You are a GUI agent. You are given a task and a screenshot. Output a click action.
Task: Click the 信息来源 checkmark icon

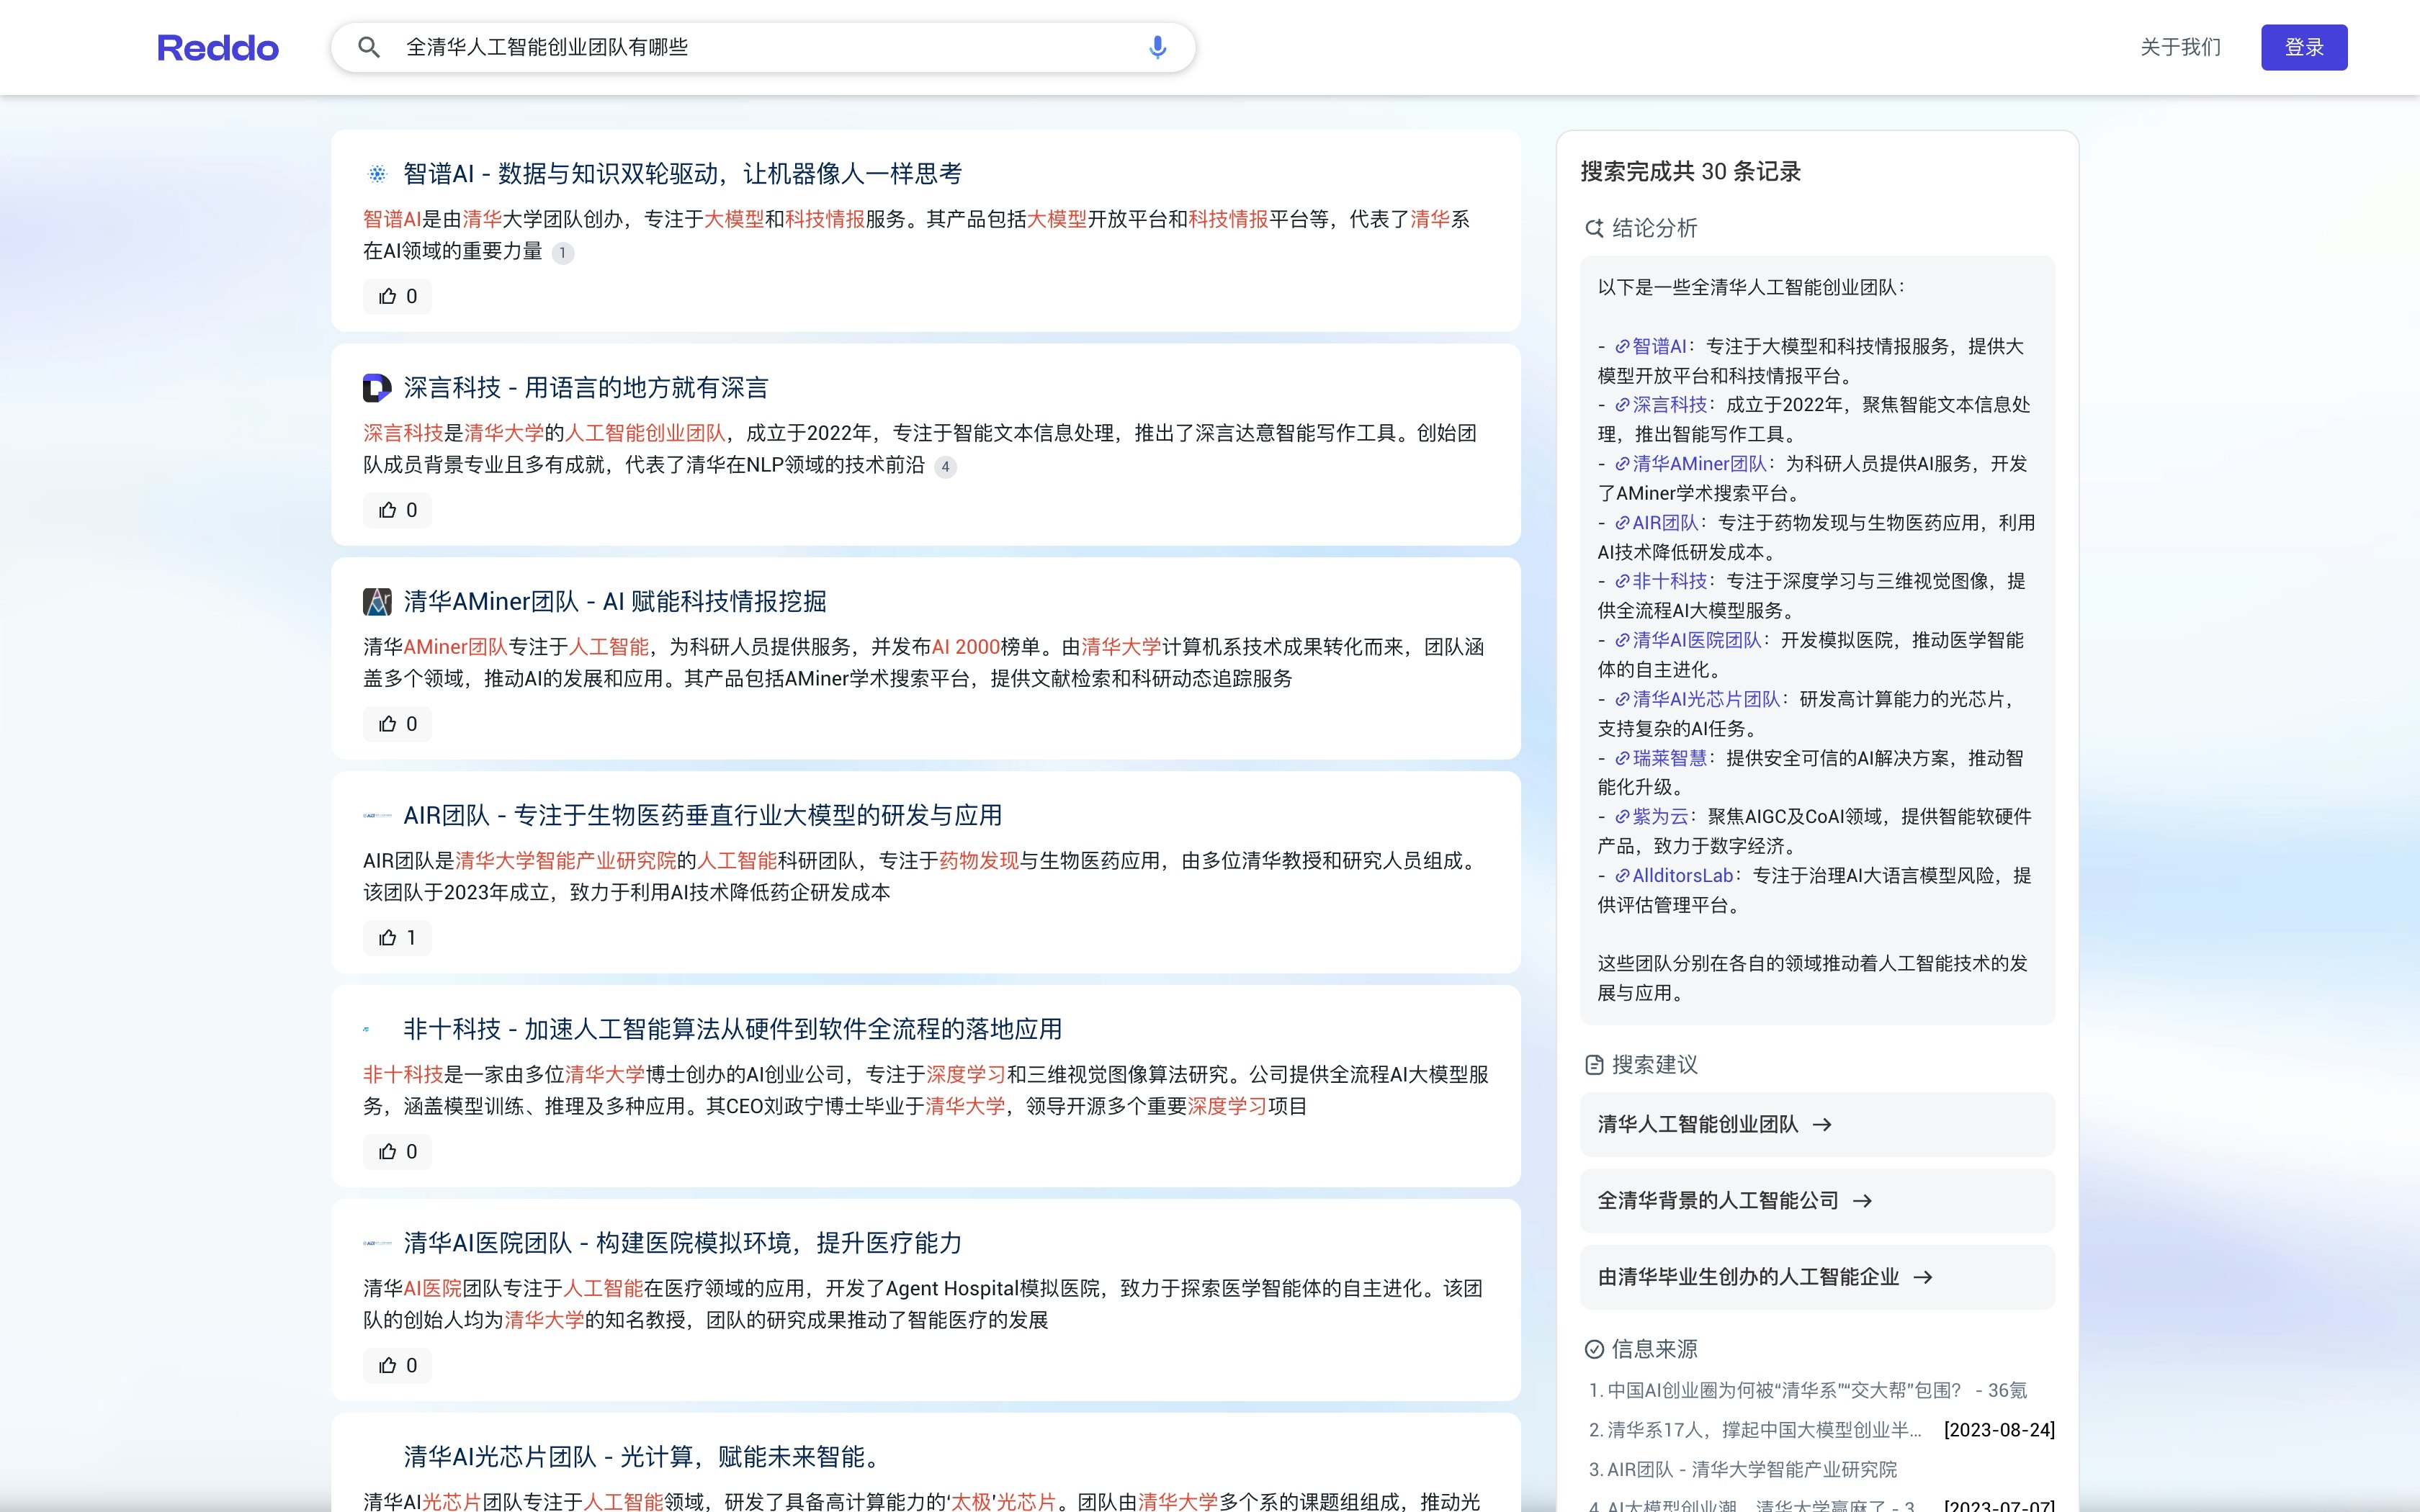pos(1594,1350)
